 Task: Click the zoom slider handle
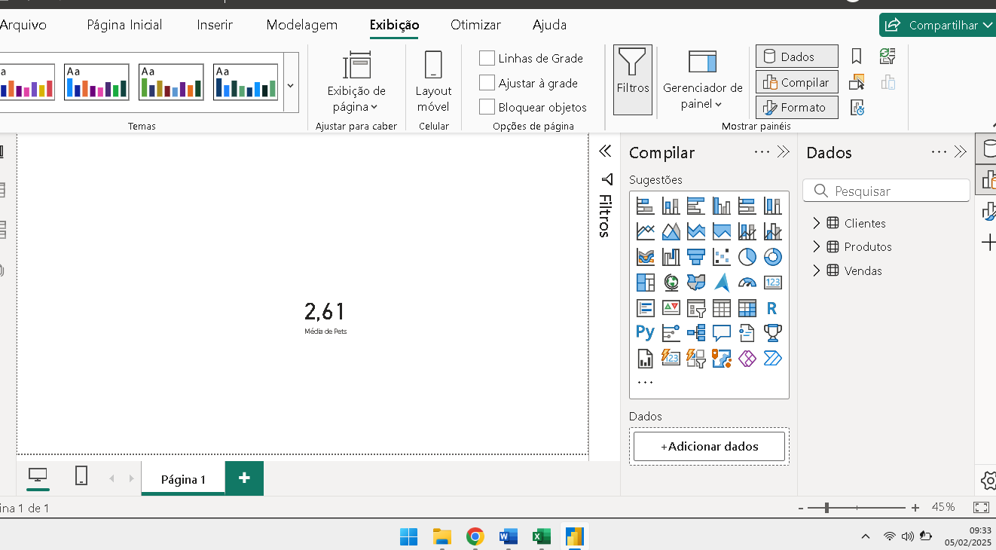pos(826,508)
